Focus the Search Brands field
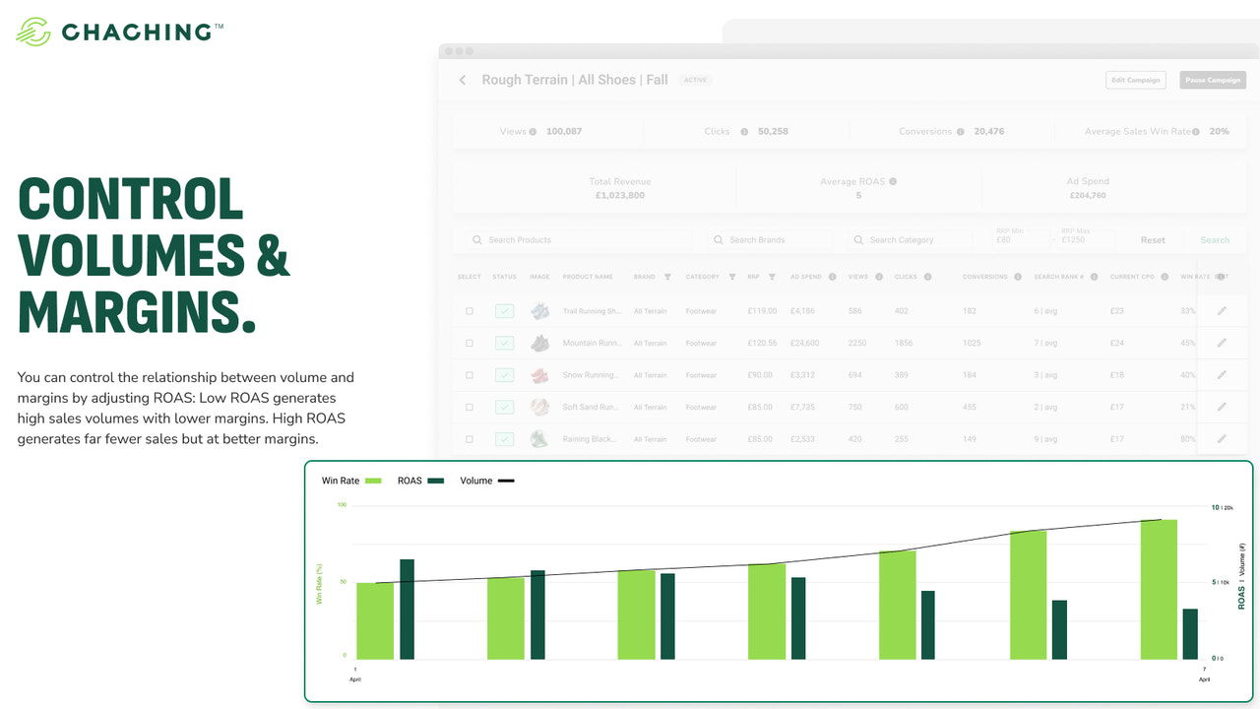1260x709 pixels. (x=769, y=240)
